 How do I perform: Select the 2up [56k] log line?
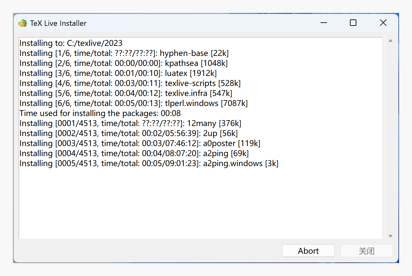pos(129,133)
